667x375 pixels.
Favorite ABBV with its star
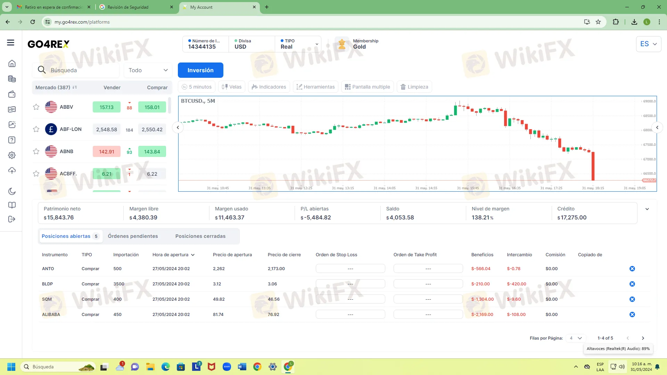click(36, 107)
